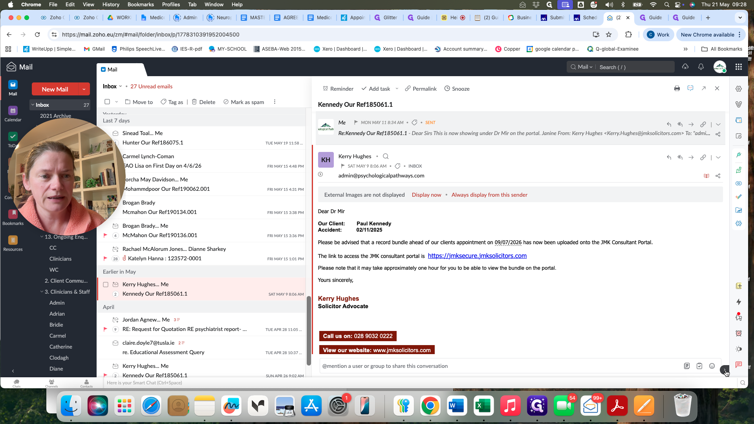Reply to Kerry Hughes message
Viewport: 754px width, 424px height.
[x=669, y=157]
